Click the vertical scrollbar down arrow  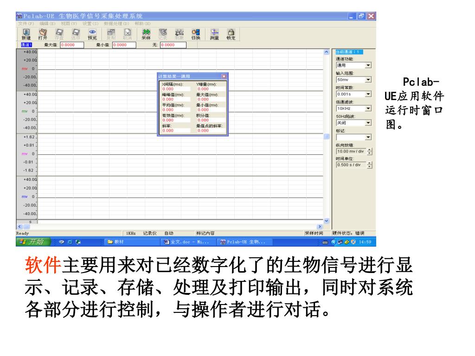pos(326,221)
